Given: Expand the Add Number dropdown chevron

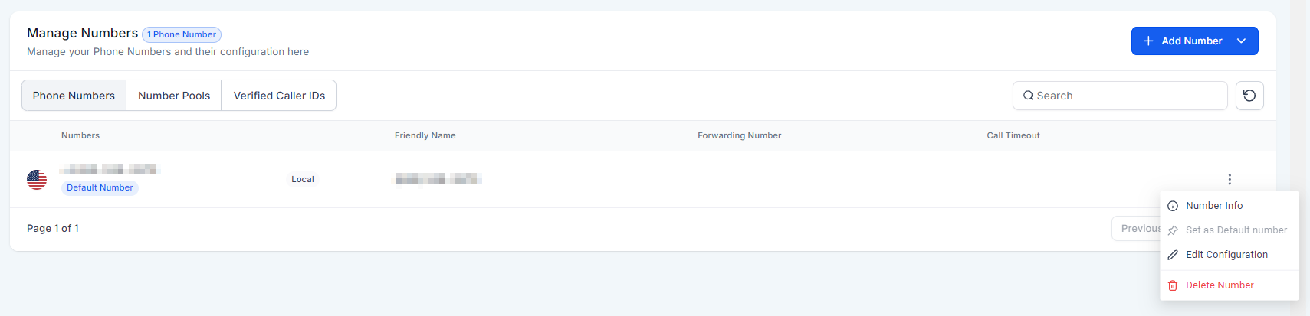Looking at the screenshot, I should coord(1242,41).
